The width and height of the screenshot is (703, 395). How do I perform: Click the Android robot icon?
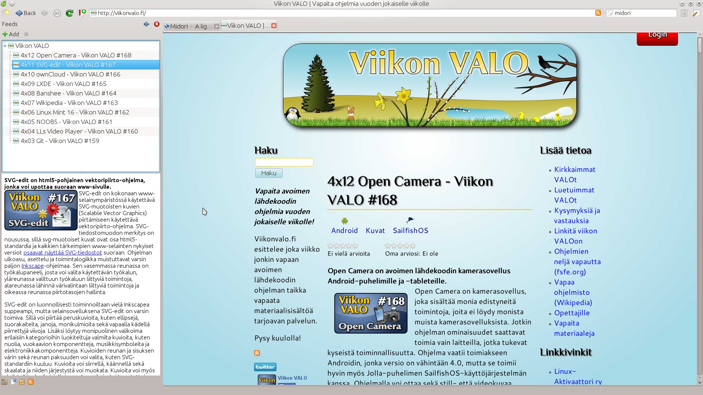tap(345, 221)
